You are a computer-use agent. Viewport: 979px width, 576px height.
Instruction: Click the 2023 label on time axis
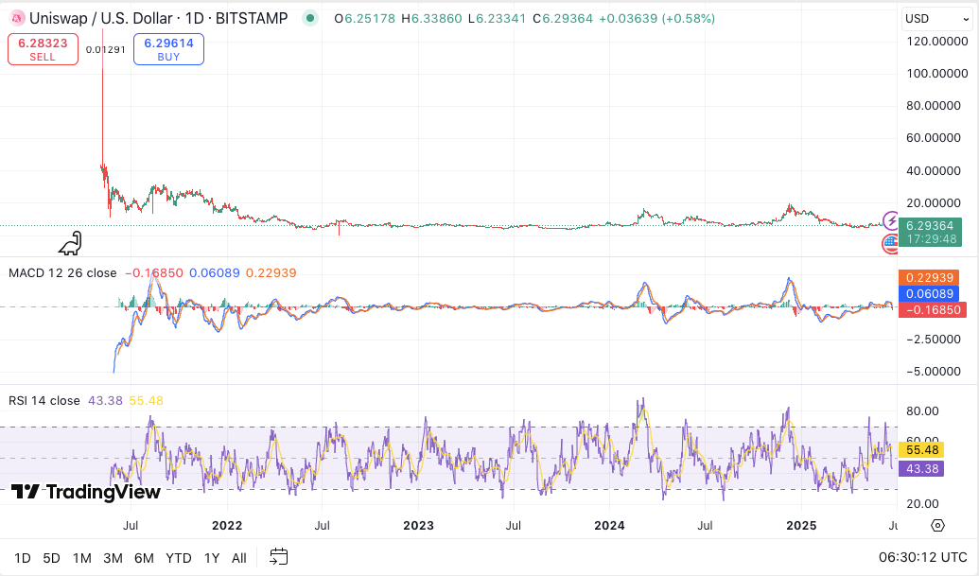pos(418,526)
